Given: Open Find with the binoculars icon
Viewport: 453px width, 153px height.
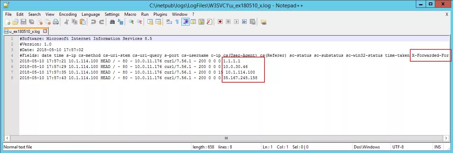Looking at the screenshot, I should 112,22.
